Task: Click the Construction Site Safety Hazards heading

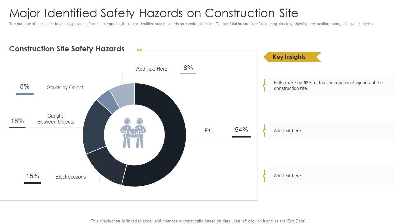Action: 67,49
